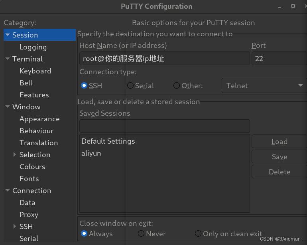Open the Telnet protocol dropdown
Screen dimensions: 307x245
(x=264, y=85)
